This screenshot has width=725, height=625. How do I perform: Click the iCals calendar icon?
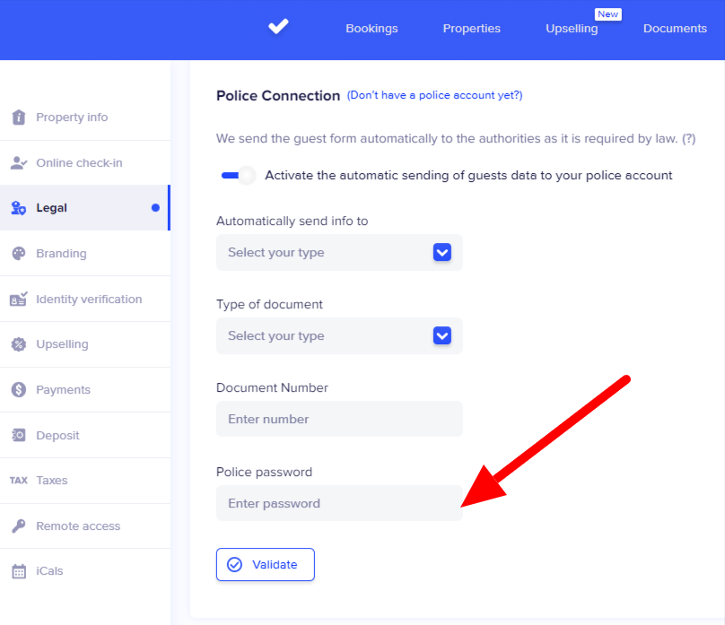(x=18, y=571)
